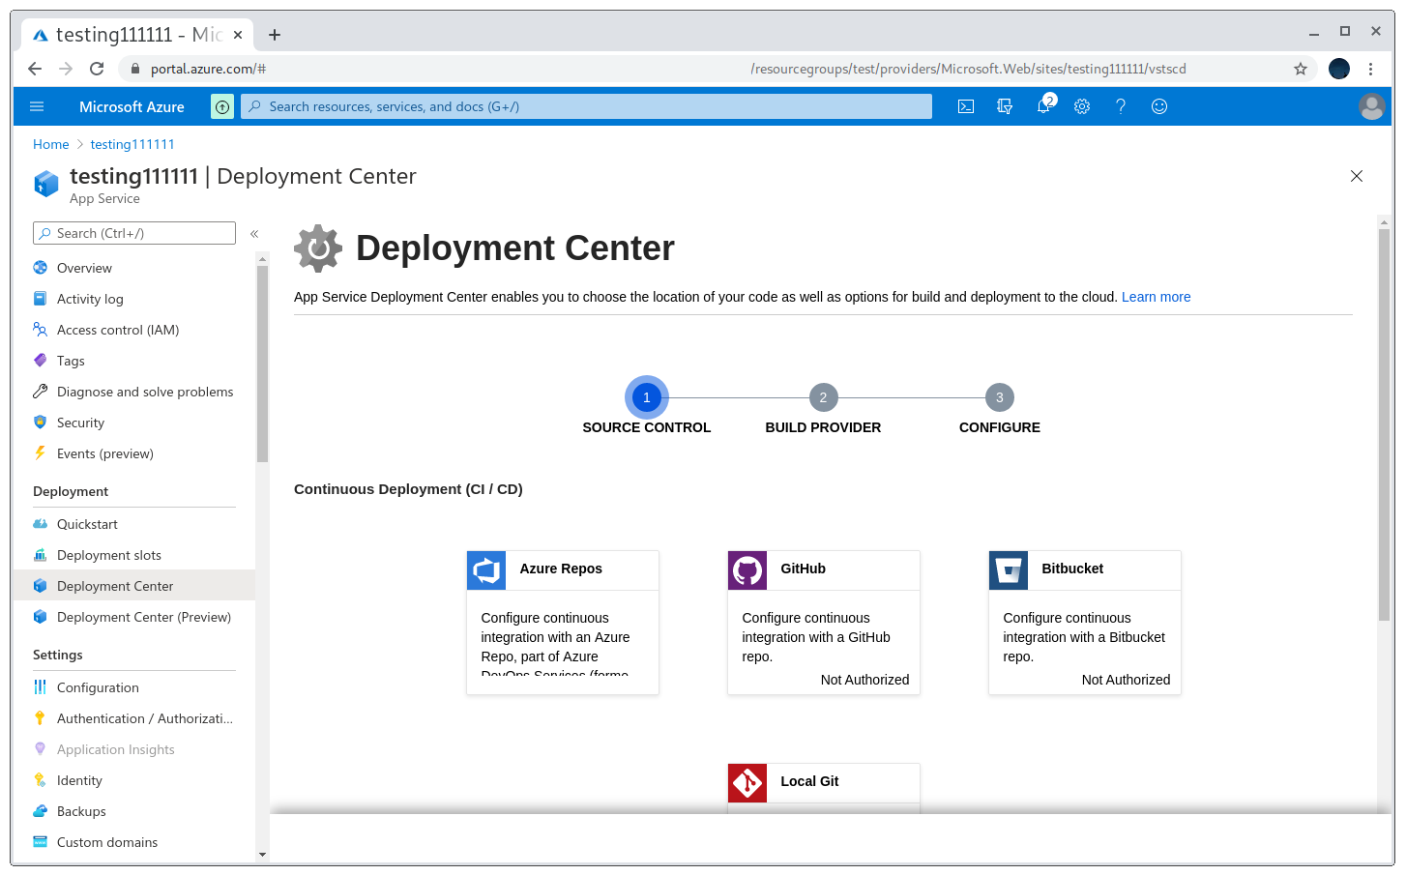The height and width of the screenshot is (875, 1406).
Task: Click the Tags sidebar icon
Action: click(x=40, y=361)
